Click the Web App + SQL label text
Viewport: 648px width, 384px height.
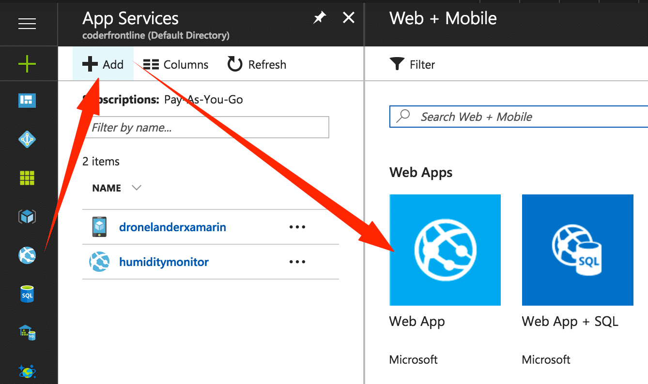tap(570, 322)
